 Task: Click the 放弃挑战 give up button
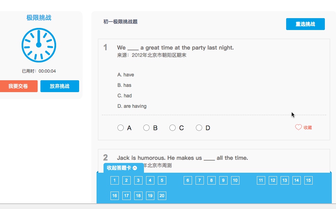[x=60, y=86]
